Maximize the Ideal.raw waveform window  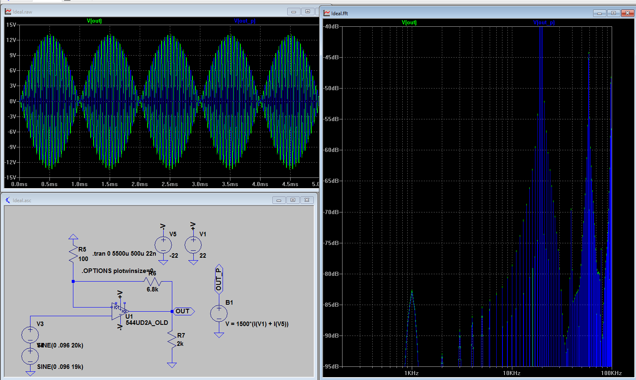307,12
